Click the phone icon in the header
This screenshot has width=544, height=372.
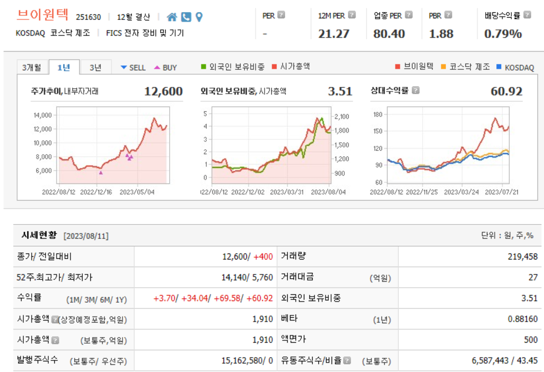click(x=186, y=17)
